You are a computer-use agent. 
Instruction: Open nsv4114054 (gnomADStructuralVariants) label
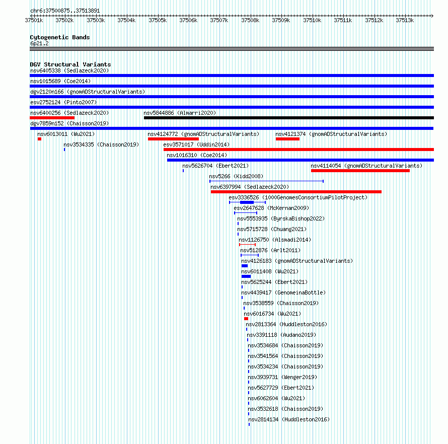pos(366,166)
